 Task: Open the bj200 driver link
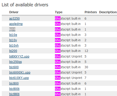point(13,51)
